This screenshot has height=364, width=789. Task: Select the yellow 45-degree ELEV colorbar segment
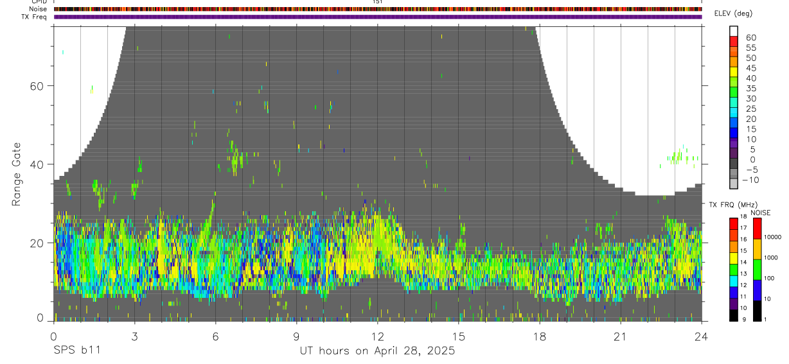click(734, 73)
